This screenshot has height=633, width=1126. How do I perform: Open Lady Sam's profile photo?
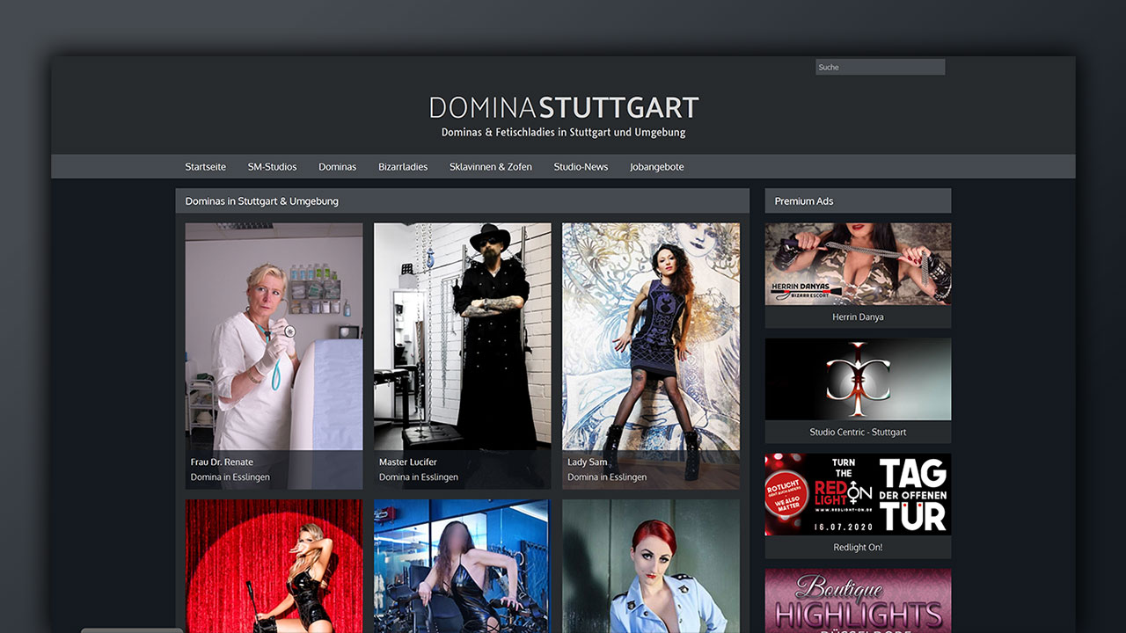[651, 334]
